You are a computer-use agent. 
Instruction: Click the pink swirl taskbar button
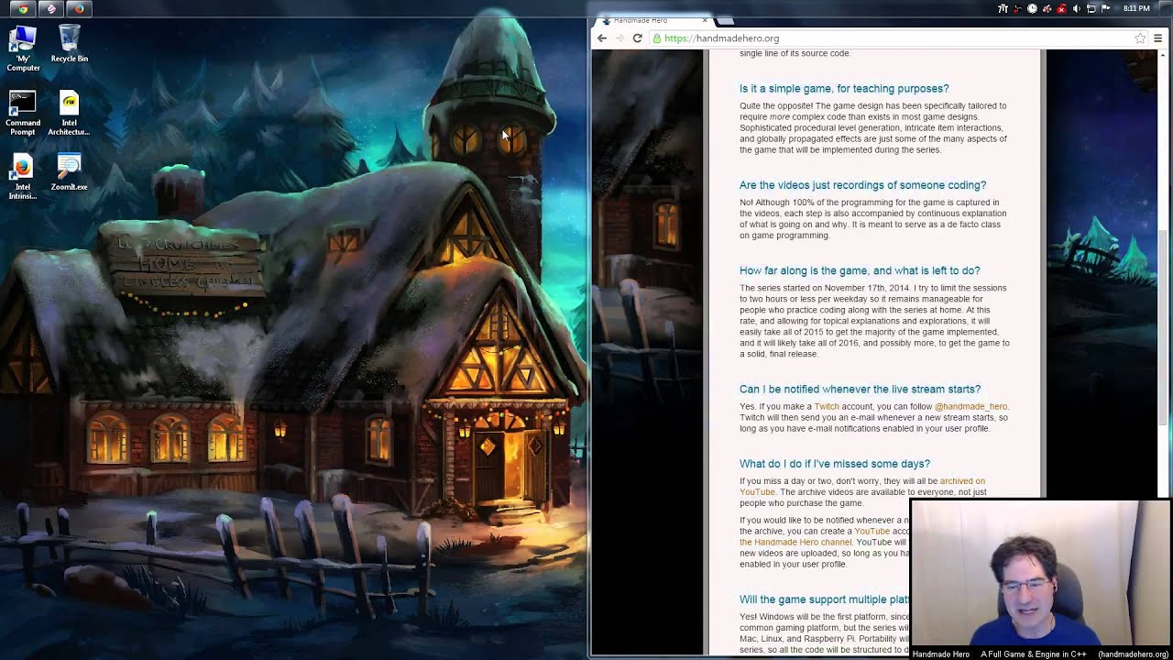click(x=51, y=8)
